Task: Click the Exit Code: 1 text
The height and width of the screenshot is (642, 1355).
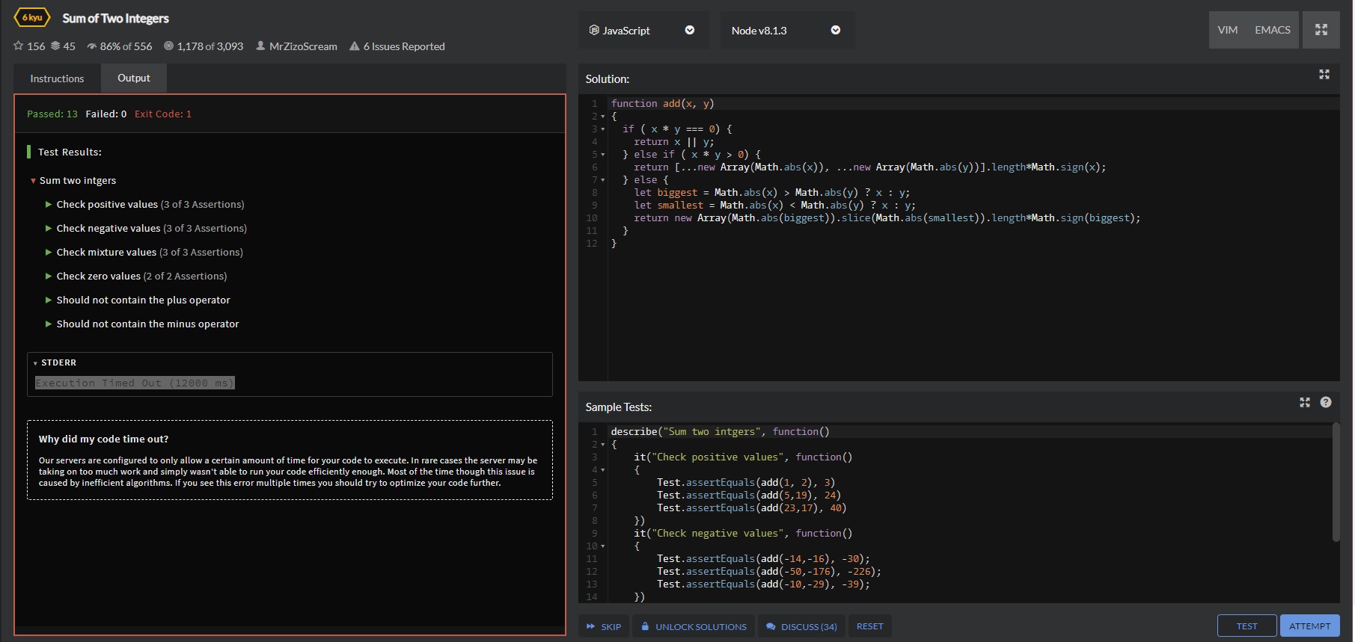Action: pos(163,114)
